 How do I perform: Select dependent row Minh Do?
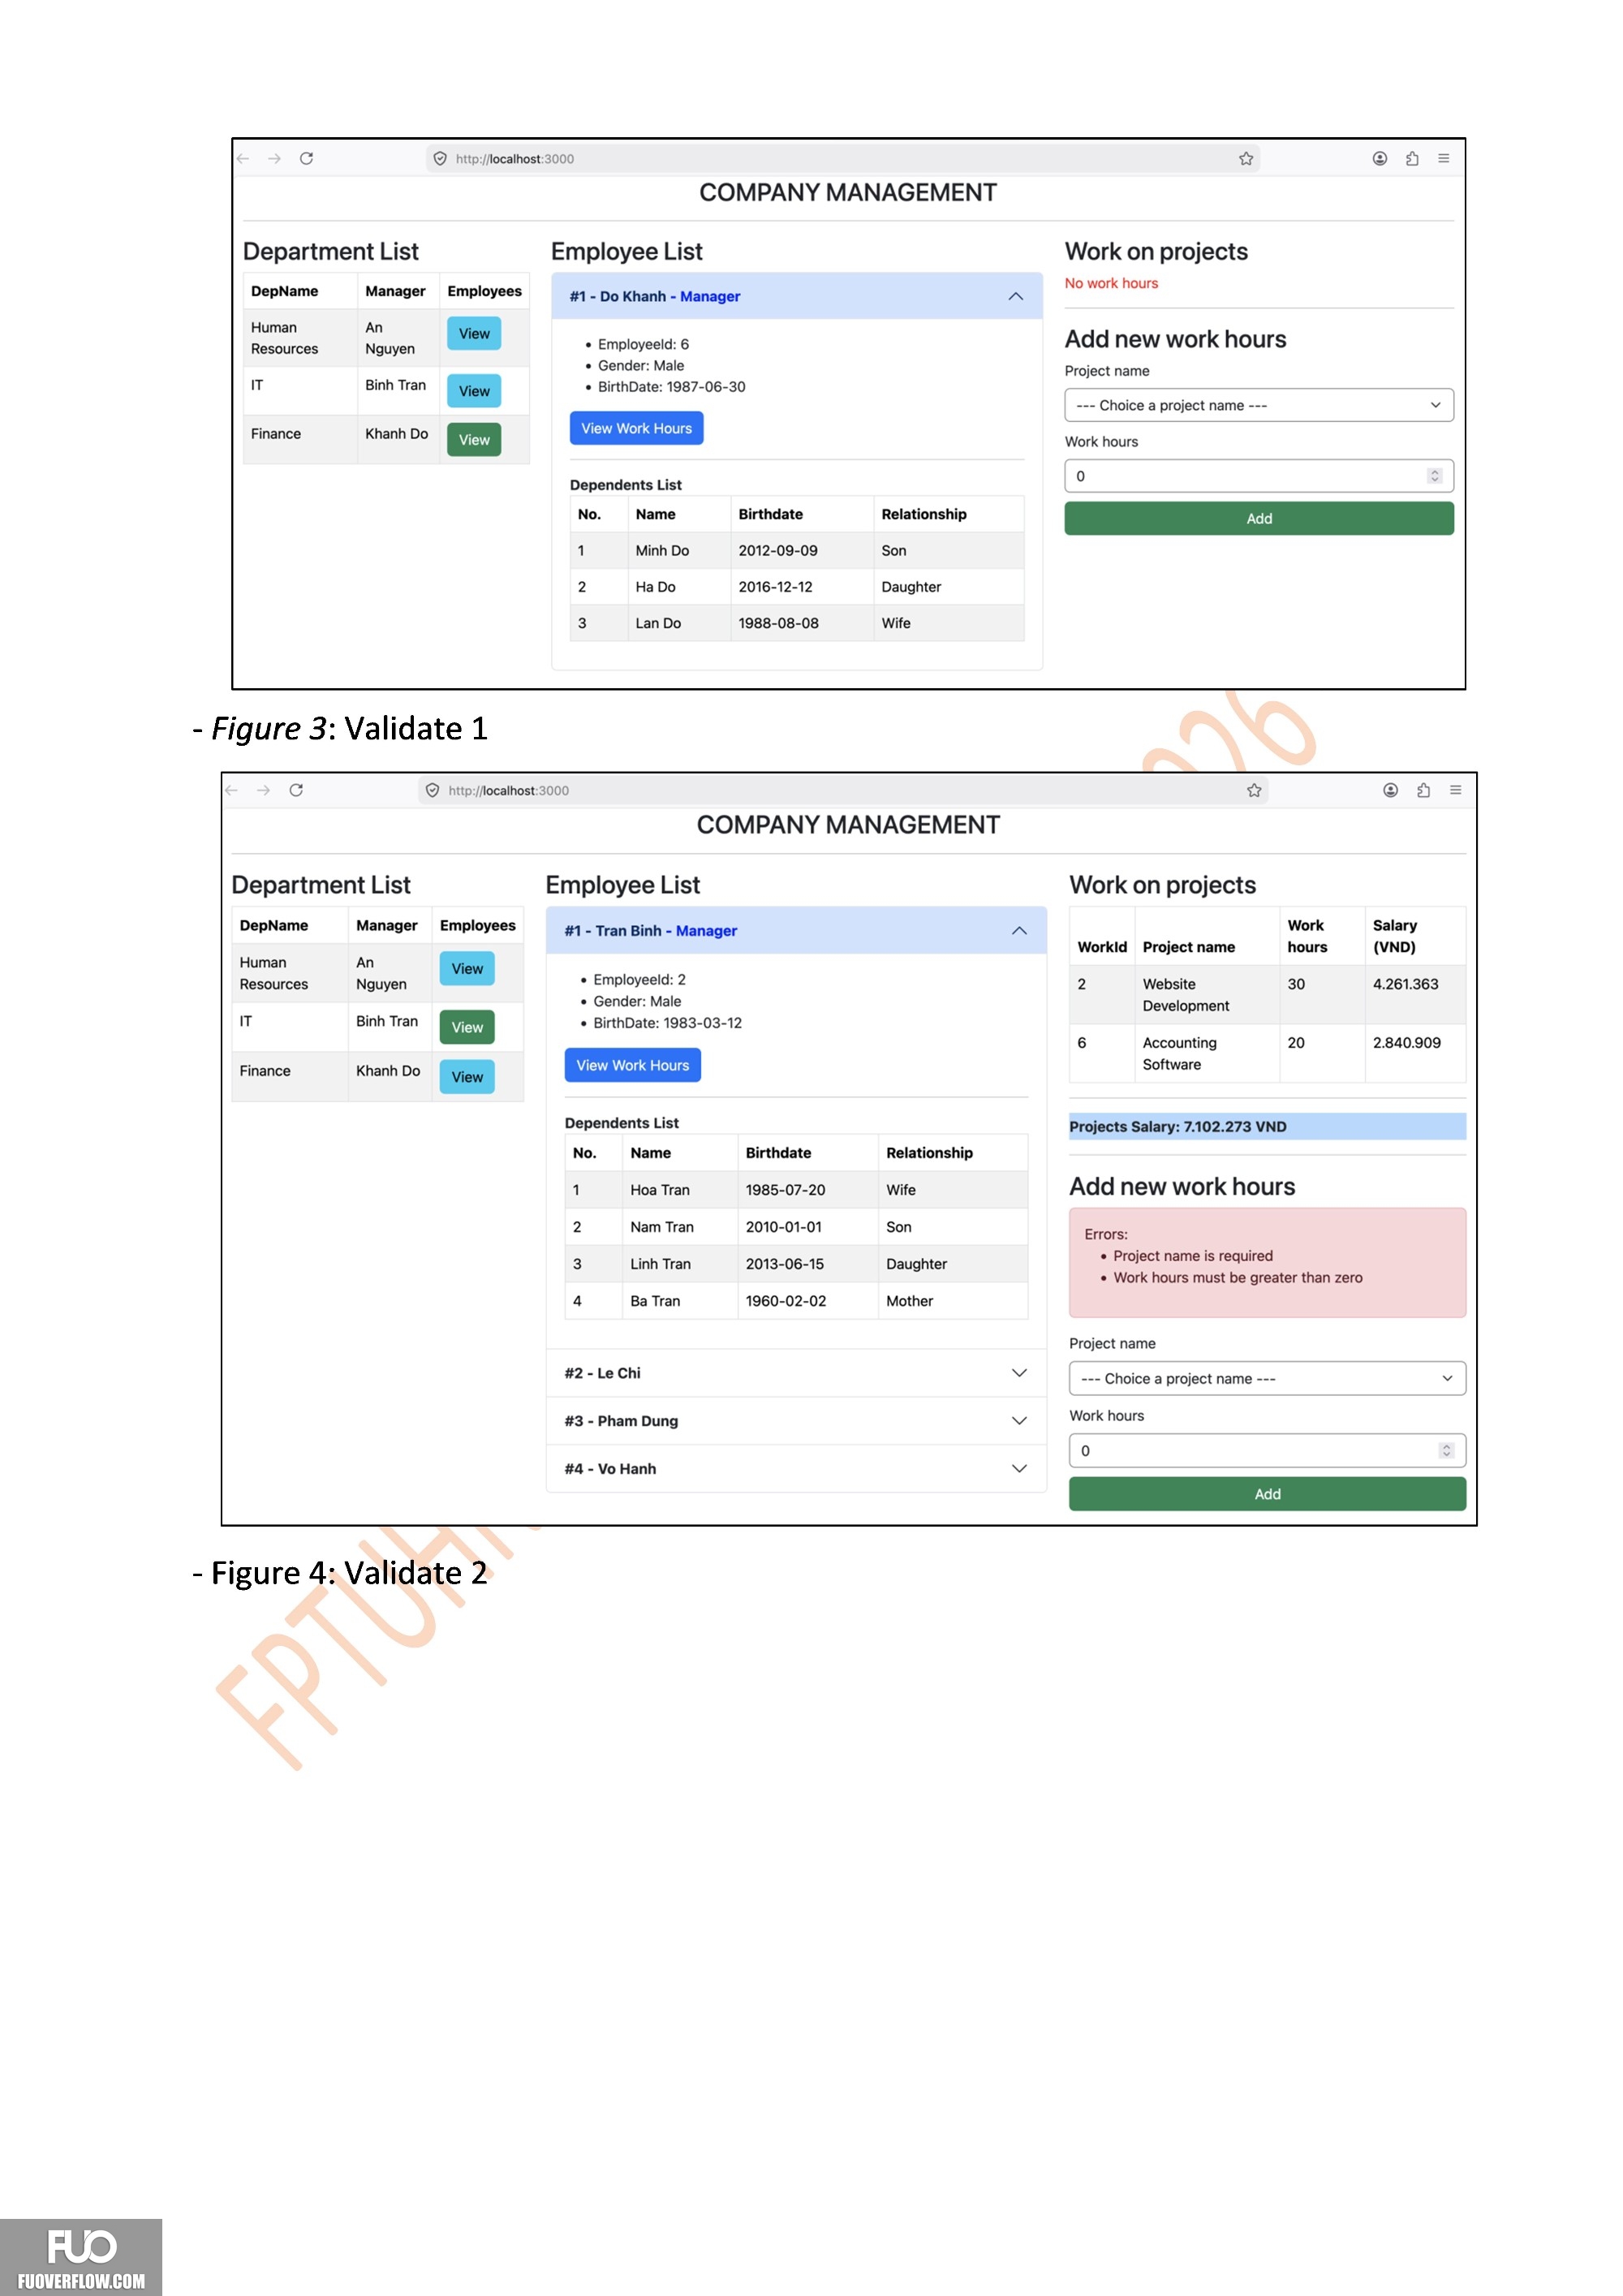tap(797, 551)
